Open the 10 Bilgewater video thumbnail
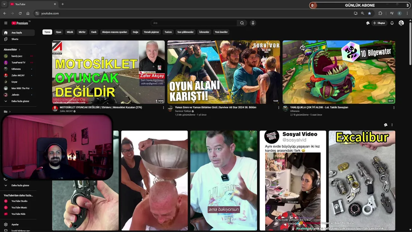 tap(339, 72)
